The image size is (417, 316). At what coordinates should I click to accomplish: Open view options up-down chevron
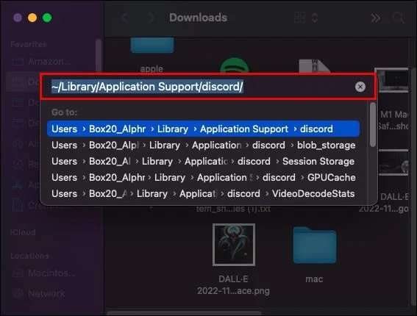[315, 18]
